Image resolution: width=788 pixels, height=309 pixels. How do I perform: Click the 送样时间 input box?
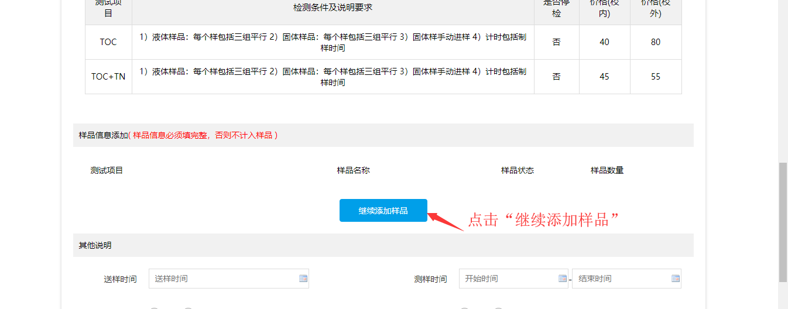click(x=222, y=279)
